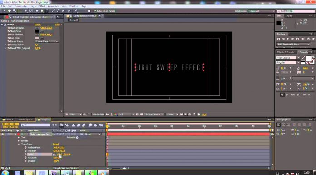The image size is (316, 175).
Task: Click Start of Ramp point picker icon
Action: (37, 28)
